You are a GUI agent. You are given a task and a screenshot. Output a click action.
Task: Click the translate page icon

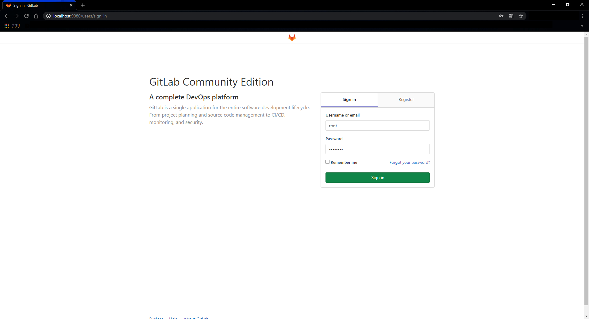[511, 16]
